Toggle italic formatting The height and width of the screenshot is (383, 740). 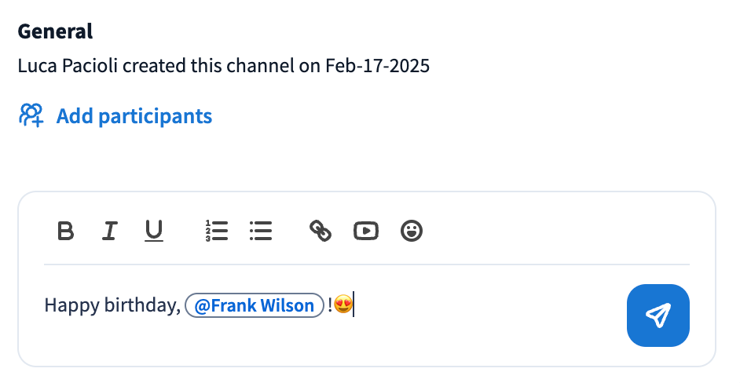pyautogui.click(x=110, y=231)
